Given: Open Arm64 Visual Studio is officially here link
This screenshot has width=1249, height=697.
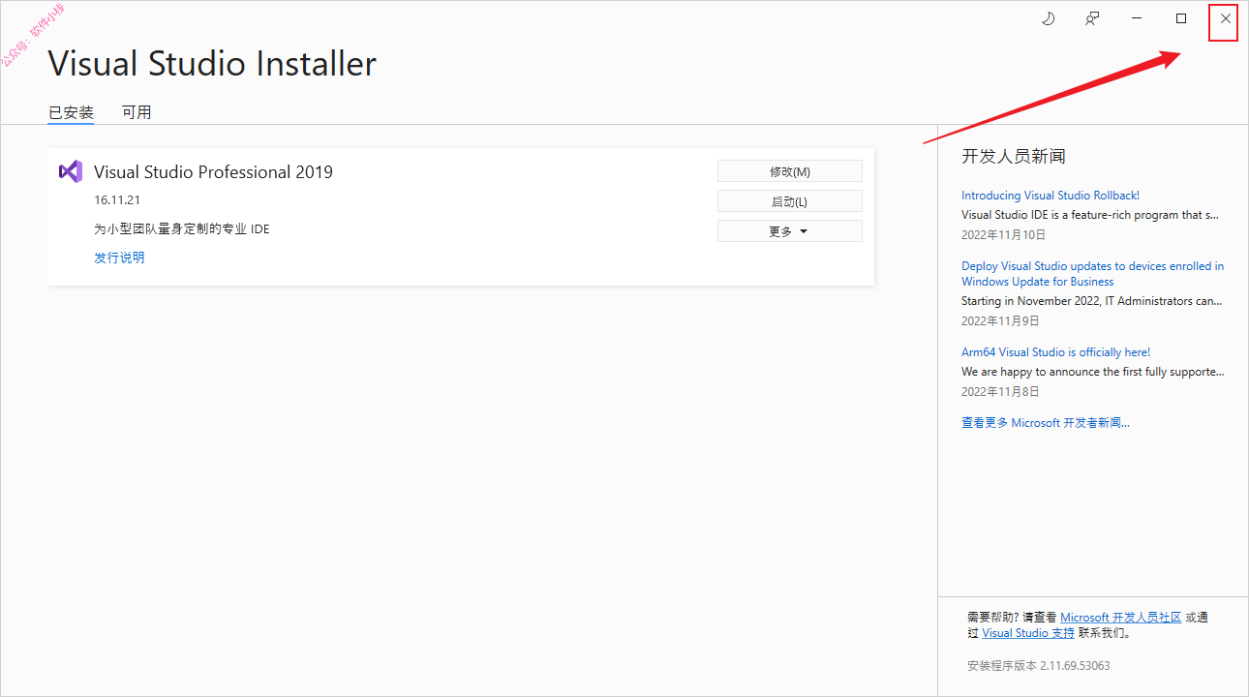Looking at the screenshot, I should [1055, 352].
